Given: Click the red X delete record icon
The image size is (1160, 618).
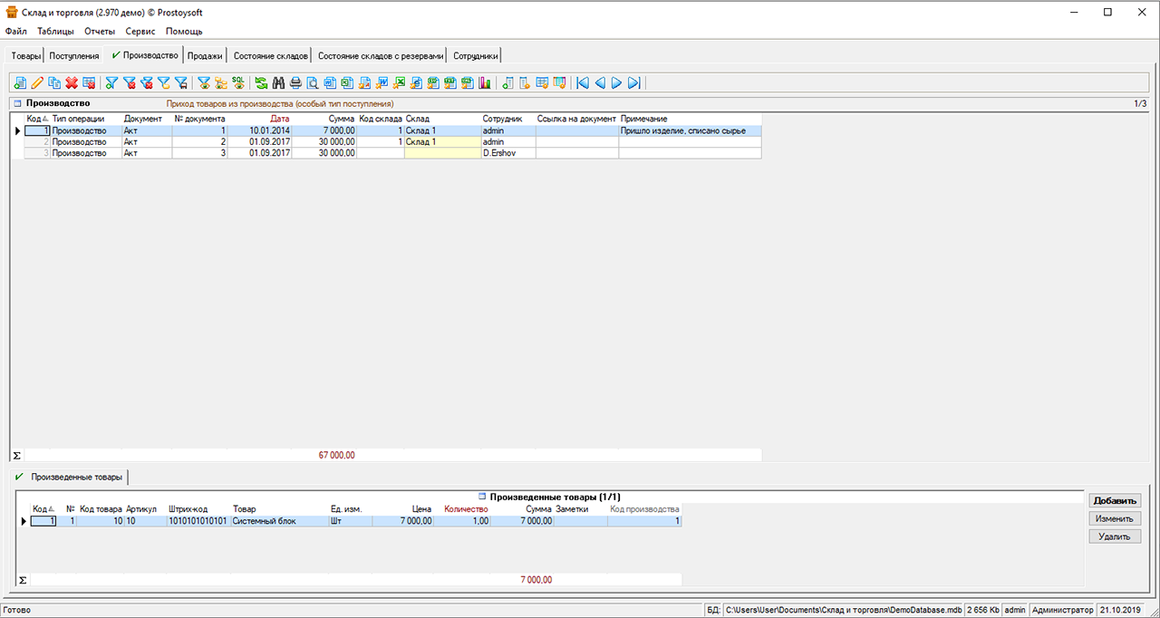Looking at the screenshot, I should 72,83.
